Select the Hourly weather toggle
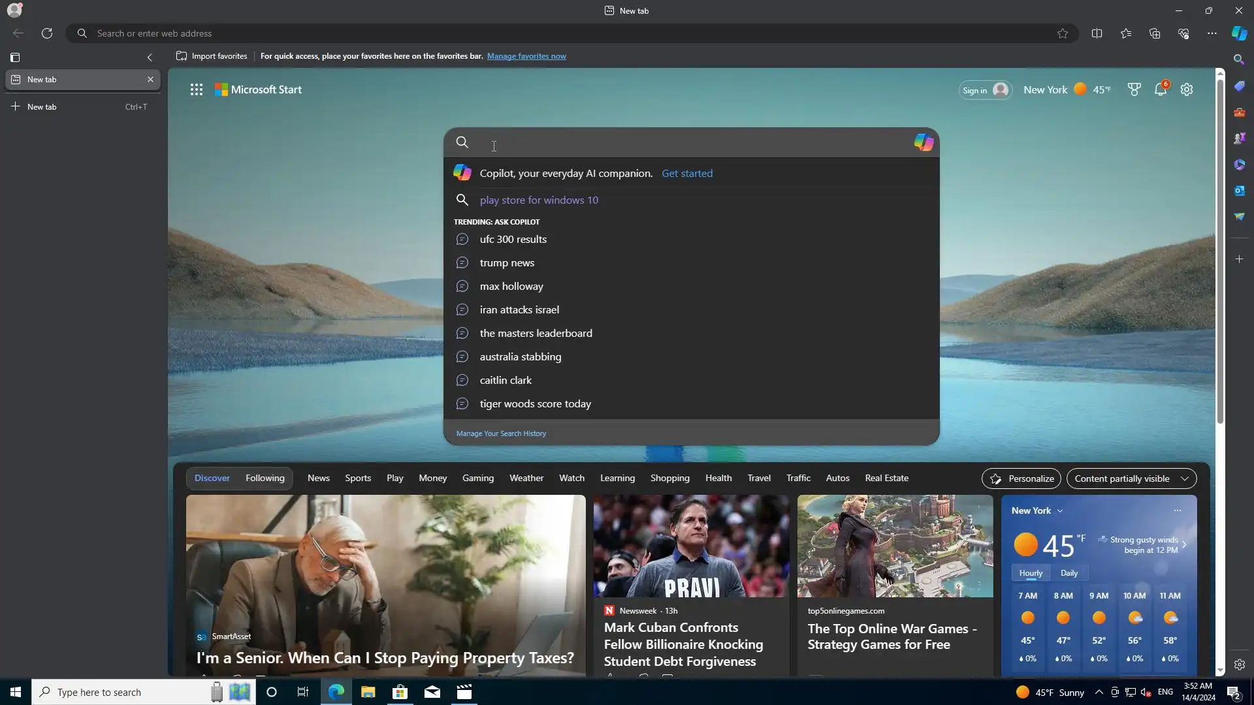The width and height of the screenshot is (1254, 705). point(1031,573)
